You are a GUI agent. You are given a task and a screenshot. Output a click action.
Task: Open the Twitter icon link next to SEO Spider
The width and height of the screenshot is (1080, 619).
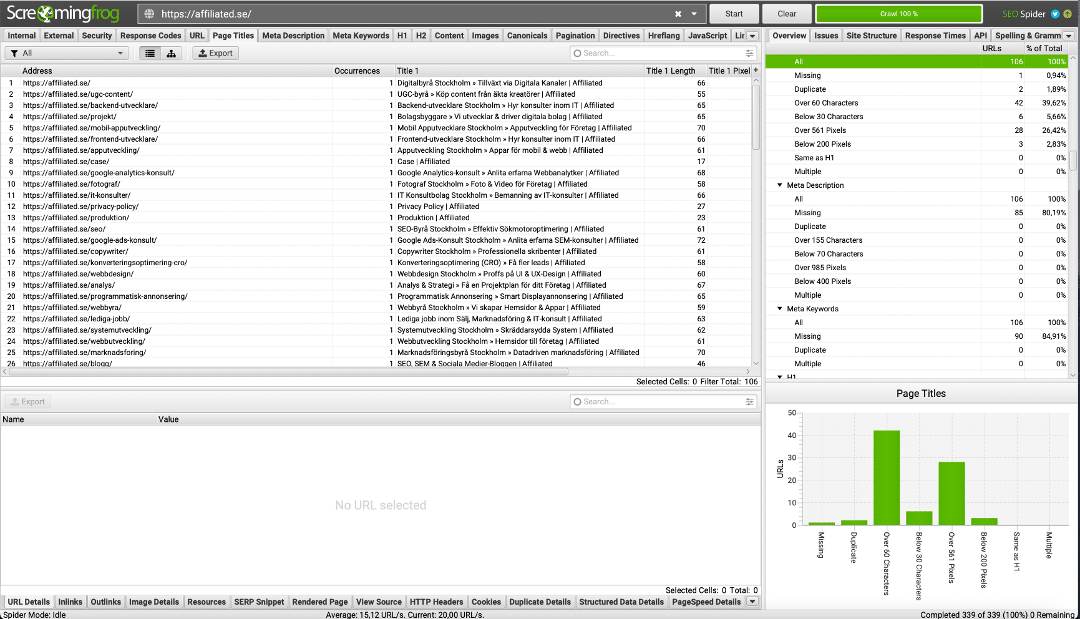(x=1055, y=14)
